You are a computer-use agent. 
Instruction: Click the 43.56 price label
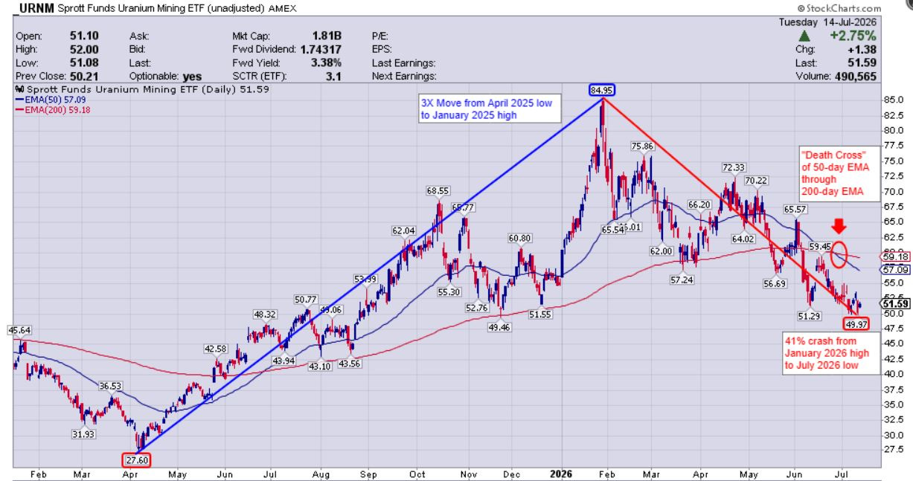click(x=351, y=363)
